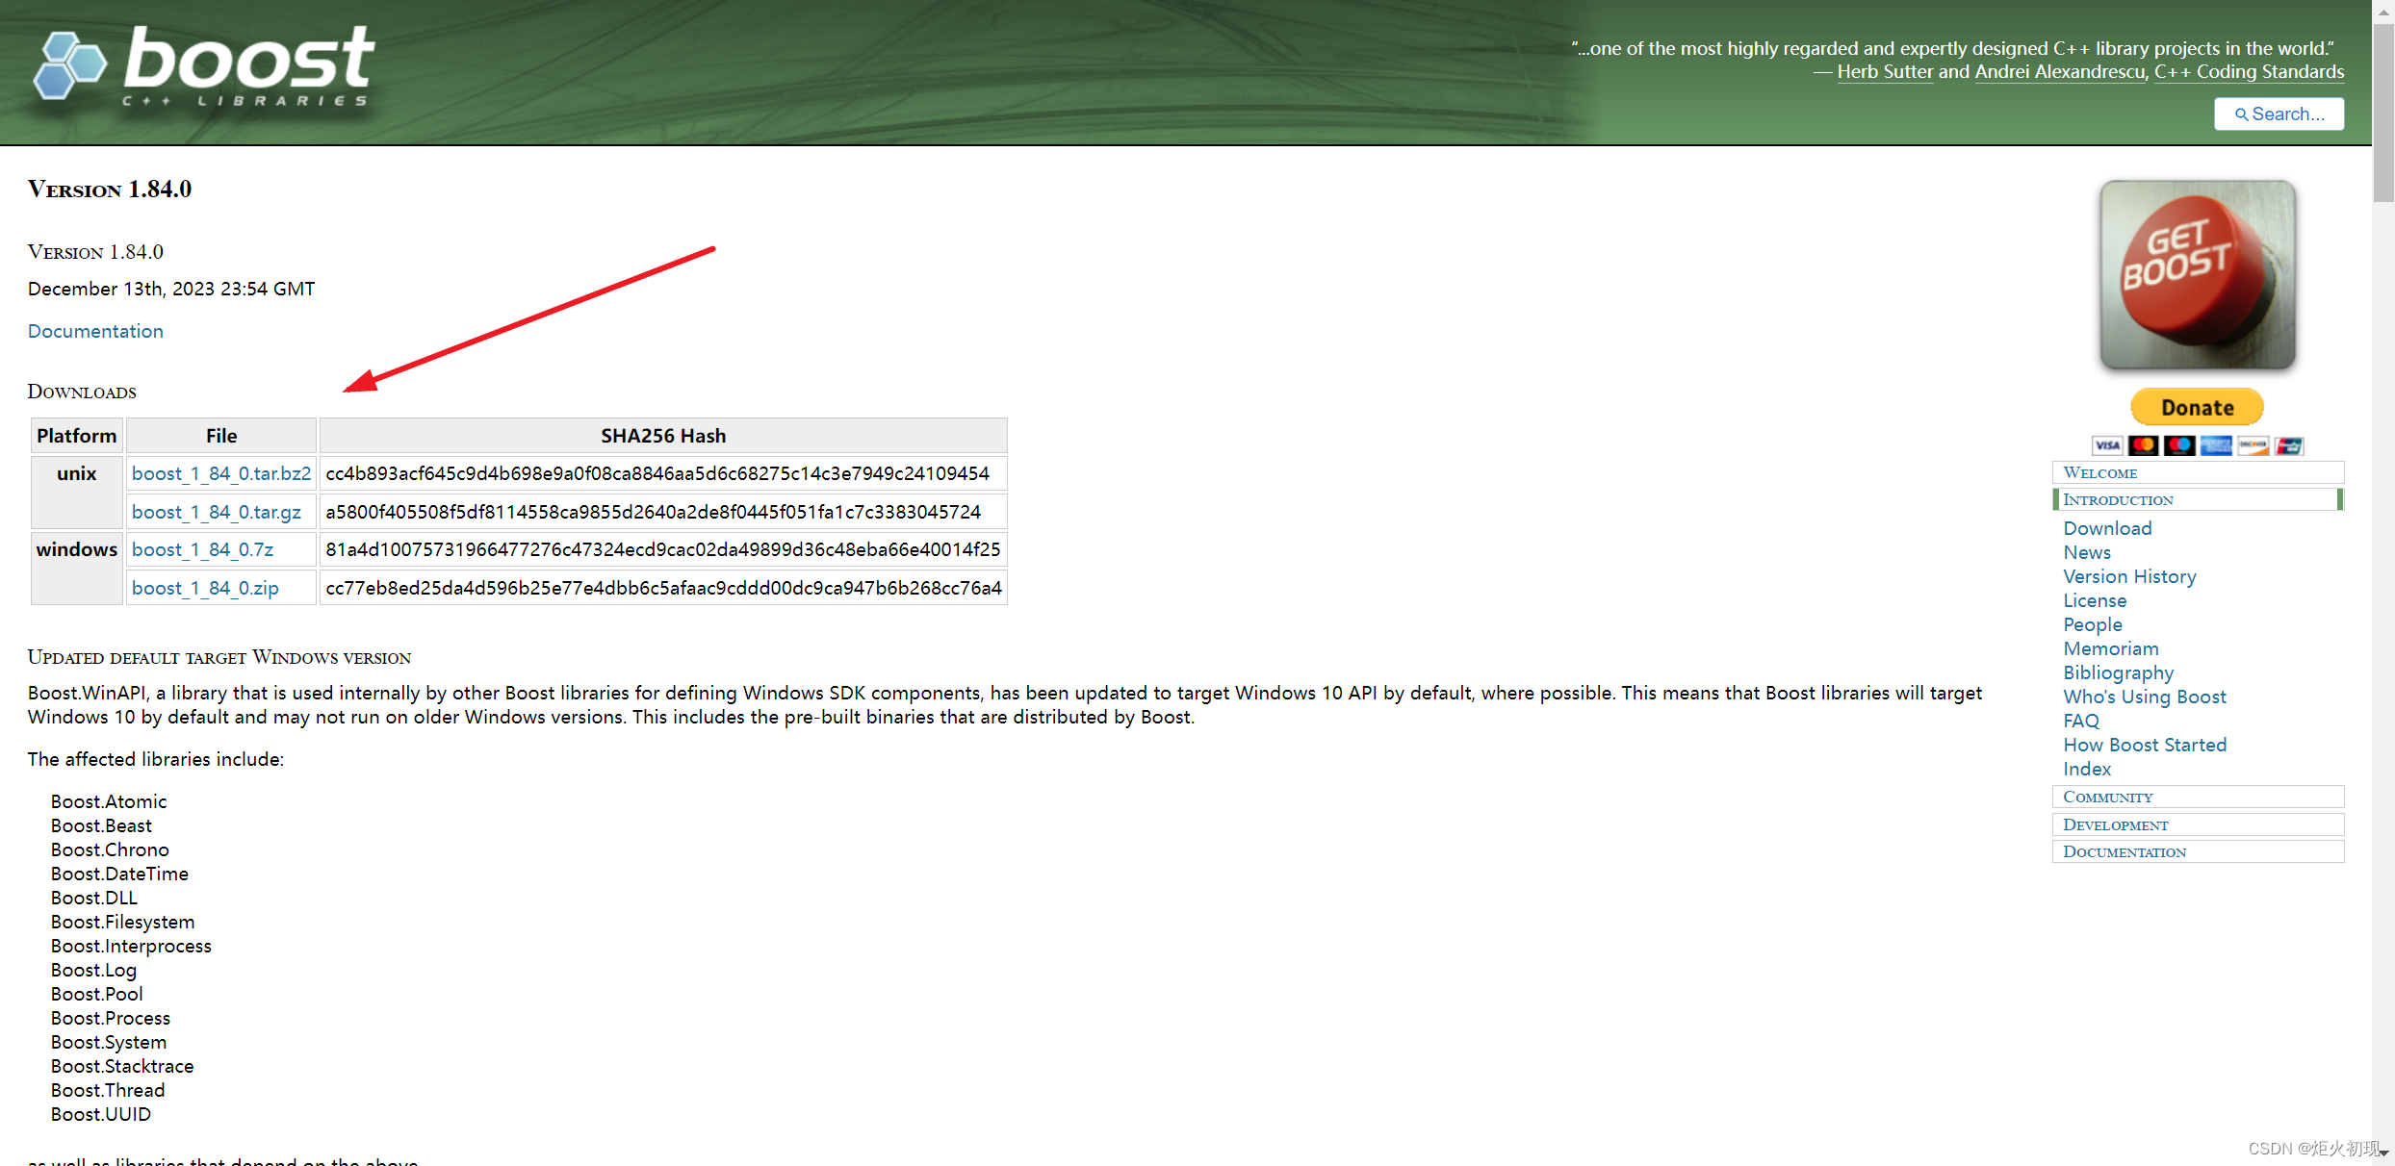Toggle the Who's Using Boost item
The image size is (2395, 1166).
point(2143,696)
